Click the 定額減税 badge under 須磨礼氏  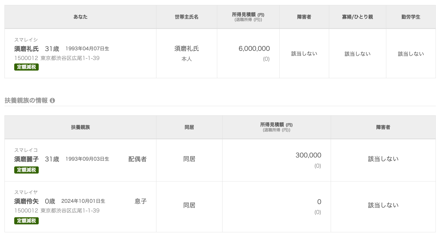(x=26, y=67)
